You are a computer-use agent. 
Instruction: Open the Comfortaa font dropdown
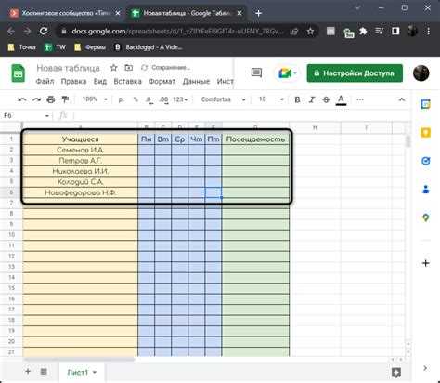(223, 99)
